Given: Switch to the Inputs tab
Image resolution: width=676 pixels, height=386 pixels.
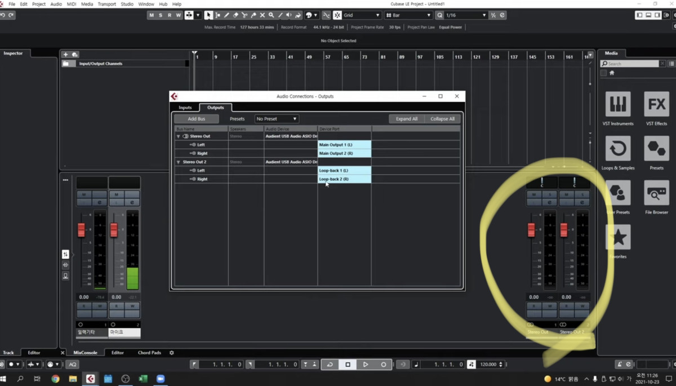Looking at the screenshot, I should [x=185, y=108].
